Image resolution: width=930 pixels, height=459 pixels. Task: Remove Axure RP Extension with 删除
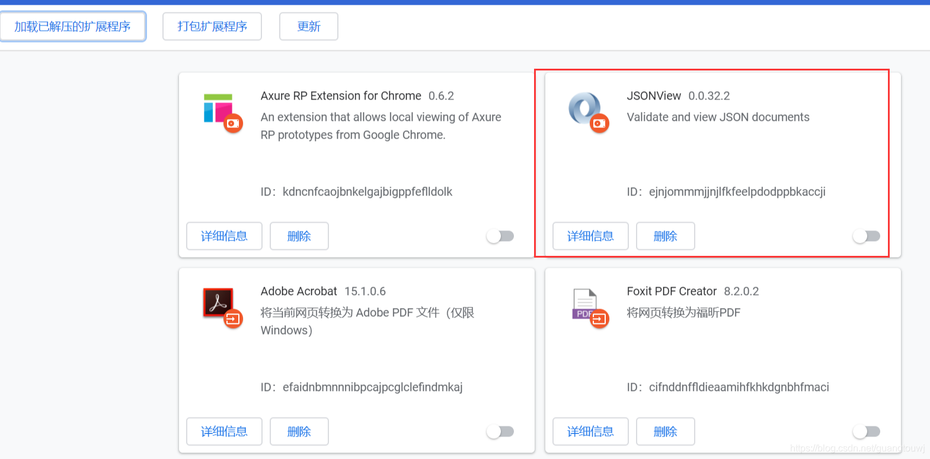[299, 236]
